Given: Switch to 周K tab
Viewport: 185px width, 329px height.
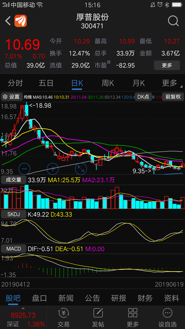Looking at the screenshot, I should click(108, 83).
